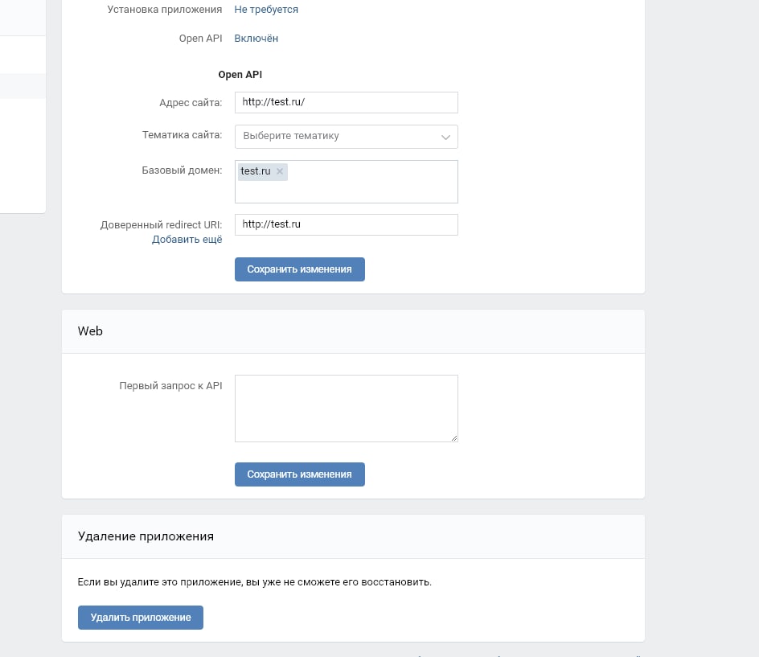This screenshot has height=657, width=759.
Task: Focus the Адрес сайта input field
Action: click(x=346, y=103)
